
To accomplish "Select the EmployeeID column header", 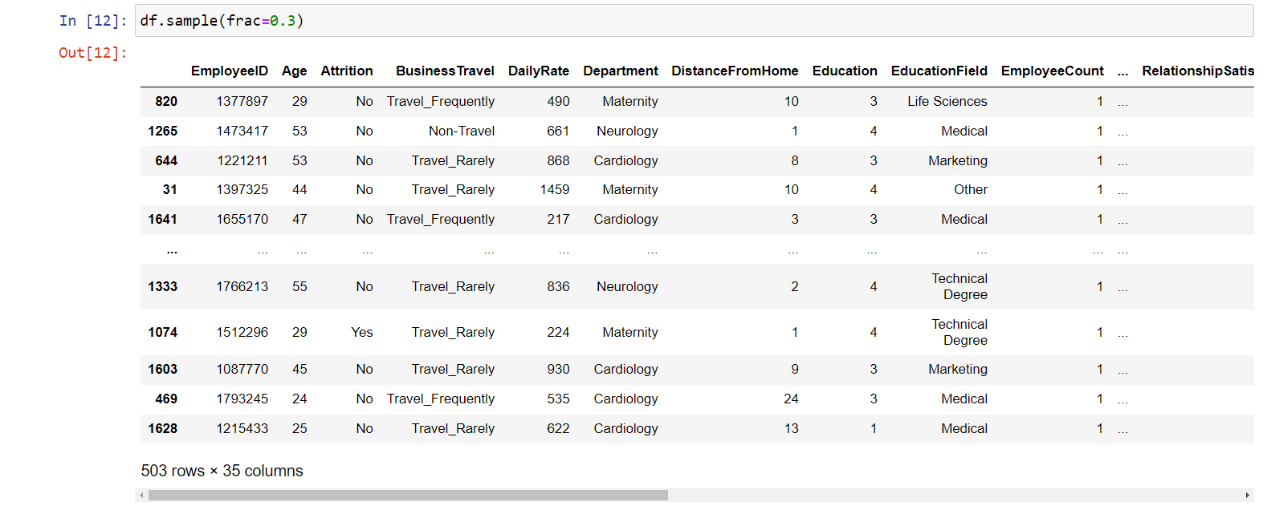I will [x=229, y=71].
